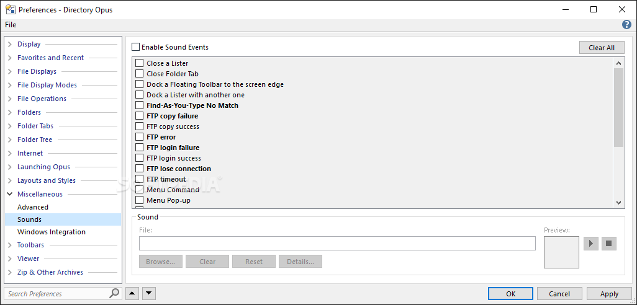Expand the Viewer category
Viewport: 637px width, 305px height.
[x=10, y=259]
